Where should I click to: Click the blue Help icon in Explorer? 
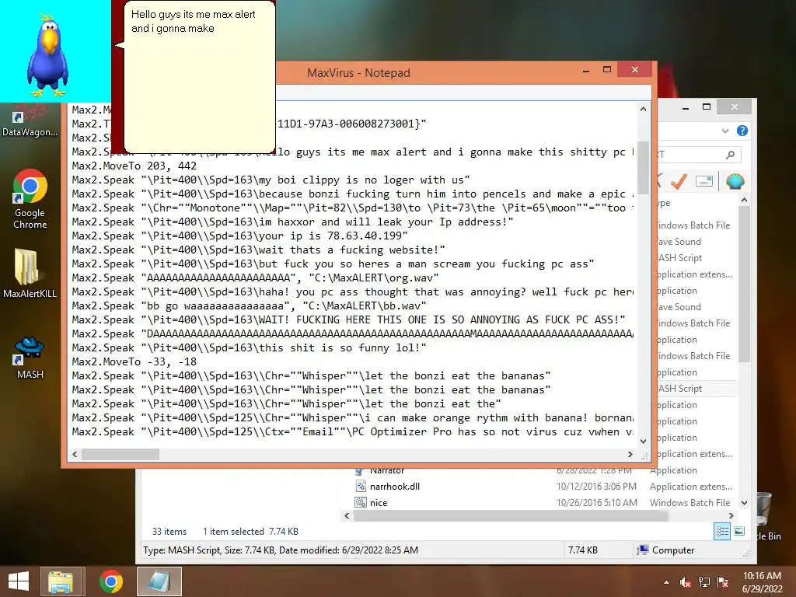(x=742, y=131)
